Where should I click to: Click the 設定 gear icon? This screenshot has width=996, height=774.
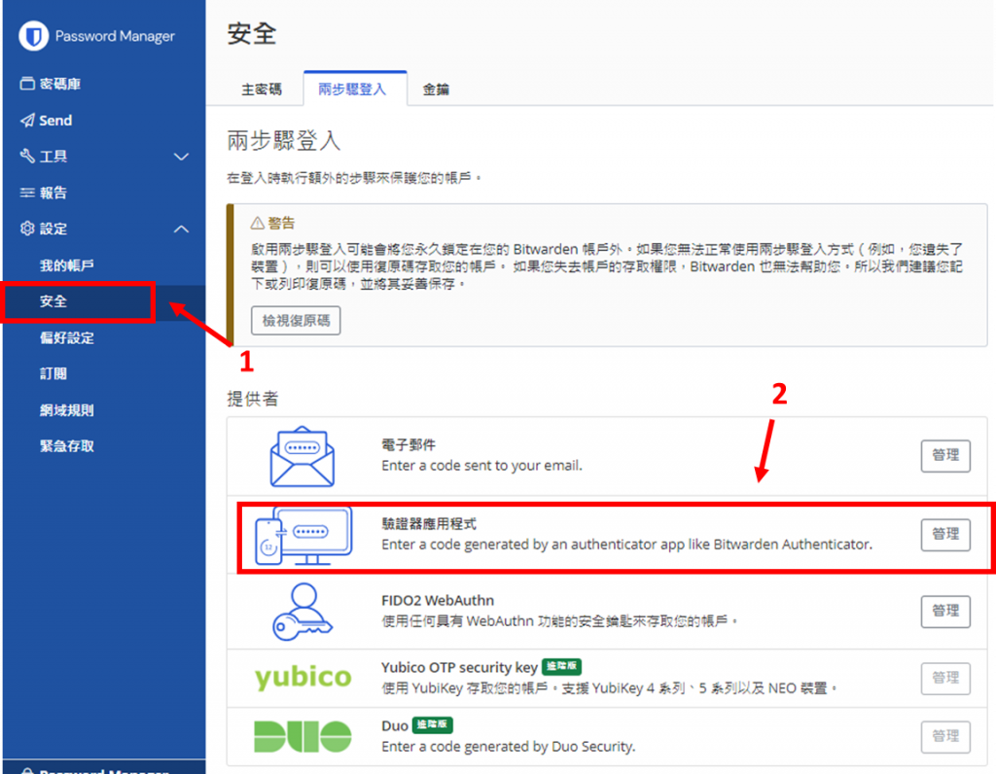coord(27,229)
